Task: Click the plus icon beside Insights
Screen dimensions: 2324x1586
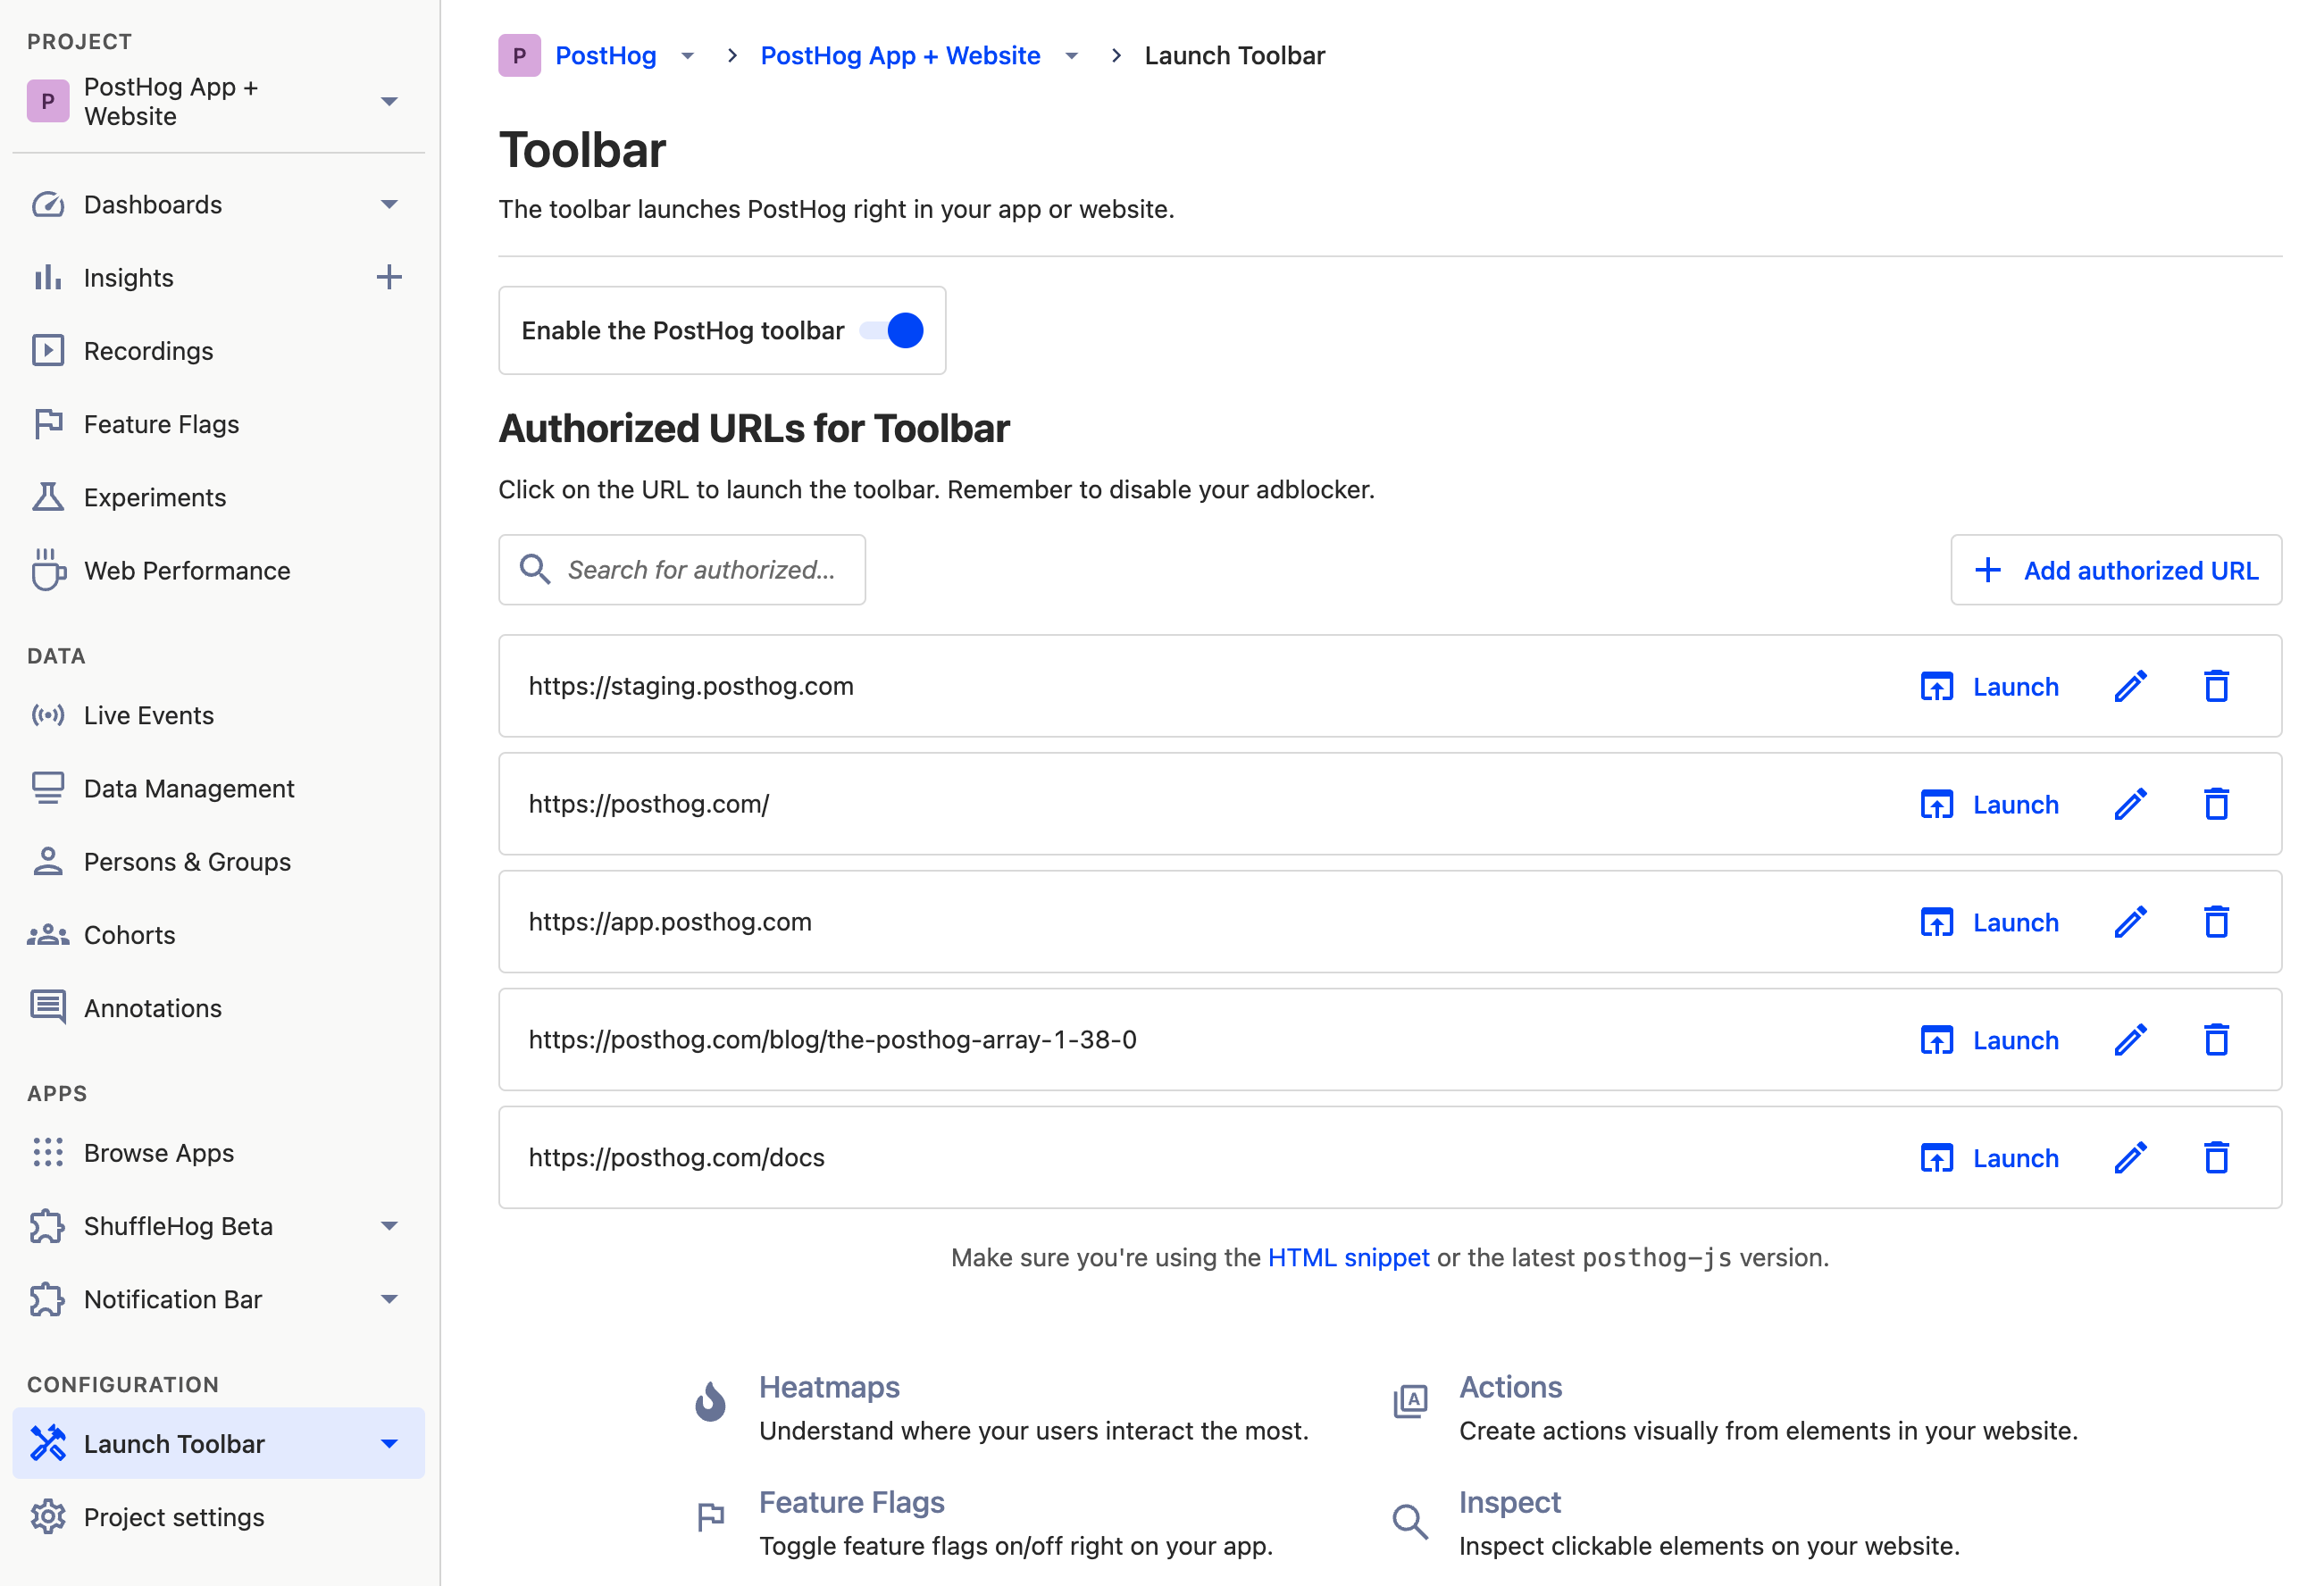Action: [x=389, y=277]
